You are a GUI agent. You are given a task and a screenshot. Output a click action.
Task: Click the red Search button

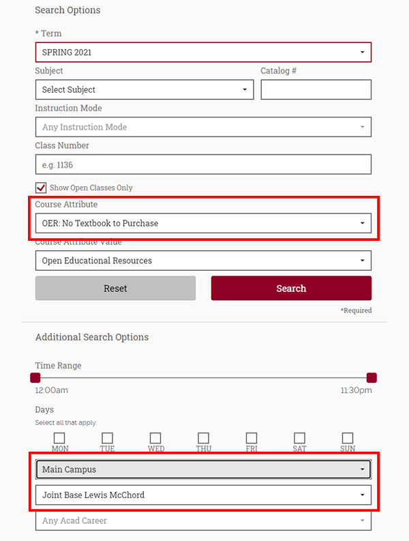click(x=291, y=289)
